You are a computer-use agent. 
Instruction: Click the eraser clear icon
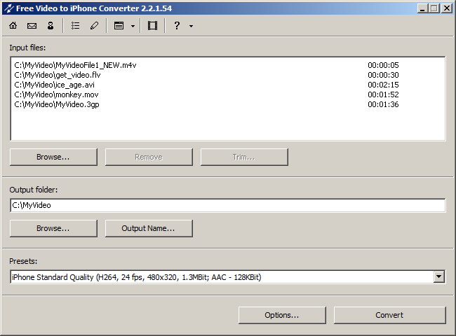coord(94,26)
